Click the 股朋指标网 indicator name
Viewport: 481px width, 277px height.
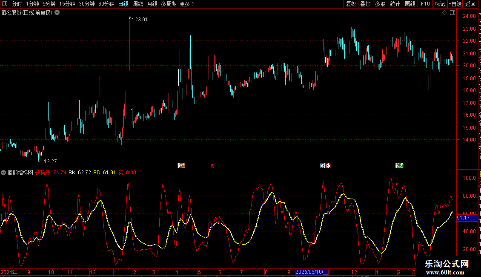[x=20, y=173]
